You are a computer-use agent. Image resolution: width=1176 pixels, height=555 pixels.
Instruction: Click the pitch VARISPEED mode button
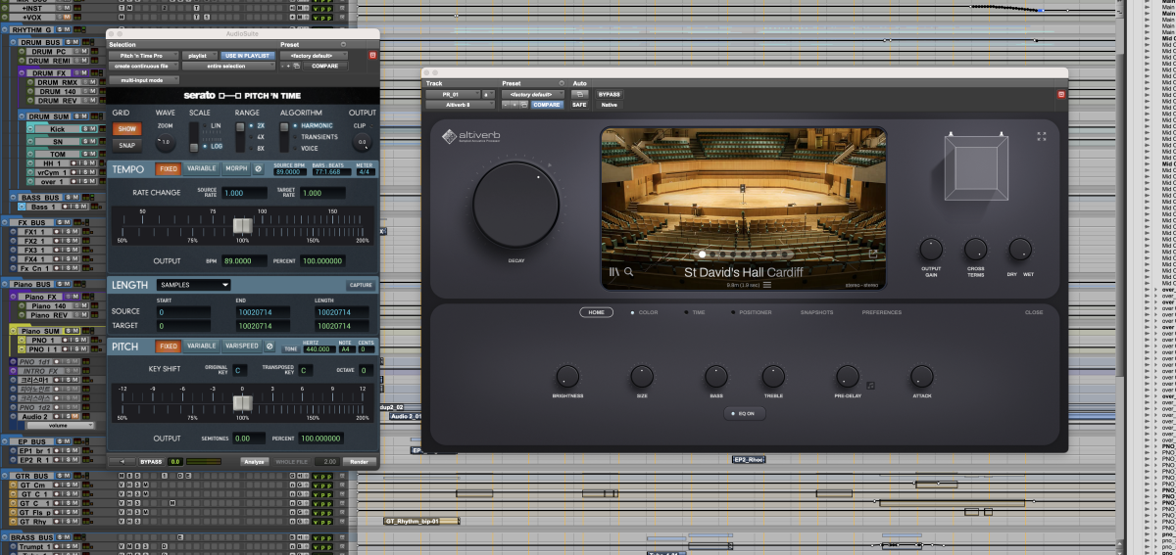click(241, 346)
